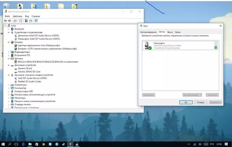Click the Forward arrow in Device Manager toolbar

(x=10, y=21)
